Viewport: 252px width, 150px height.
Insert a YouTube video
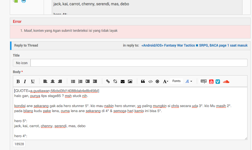coord(211,81)
